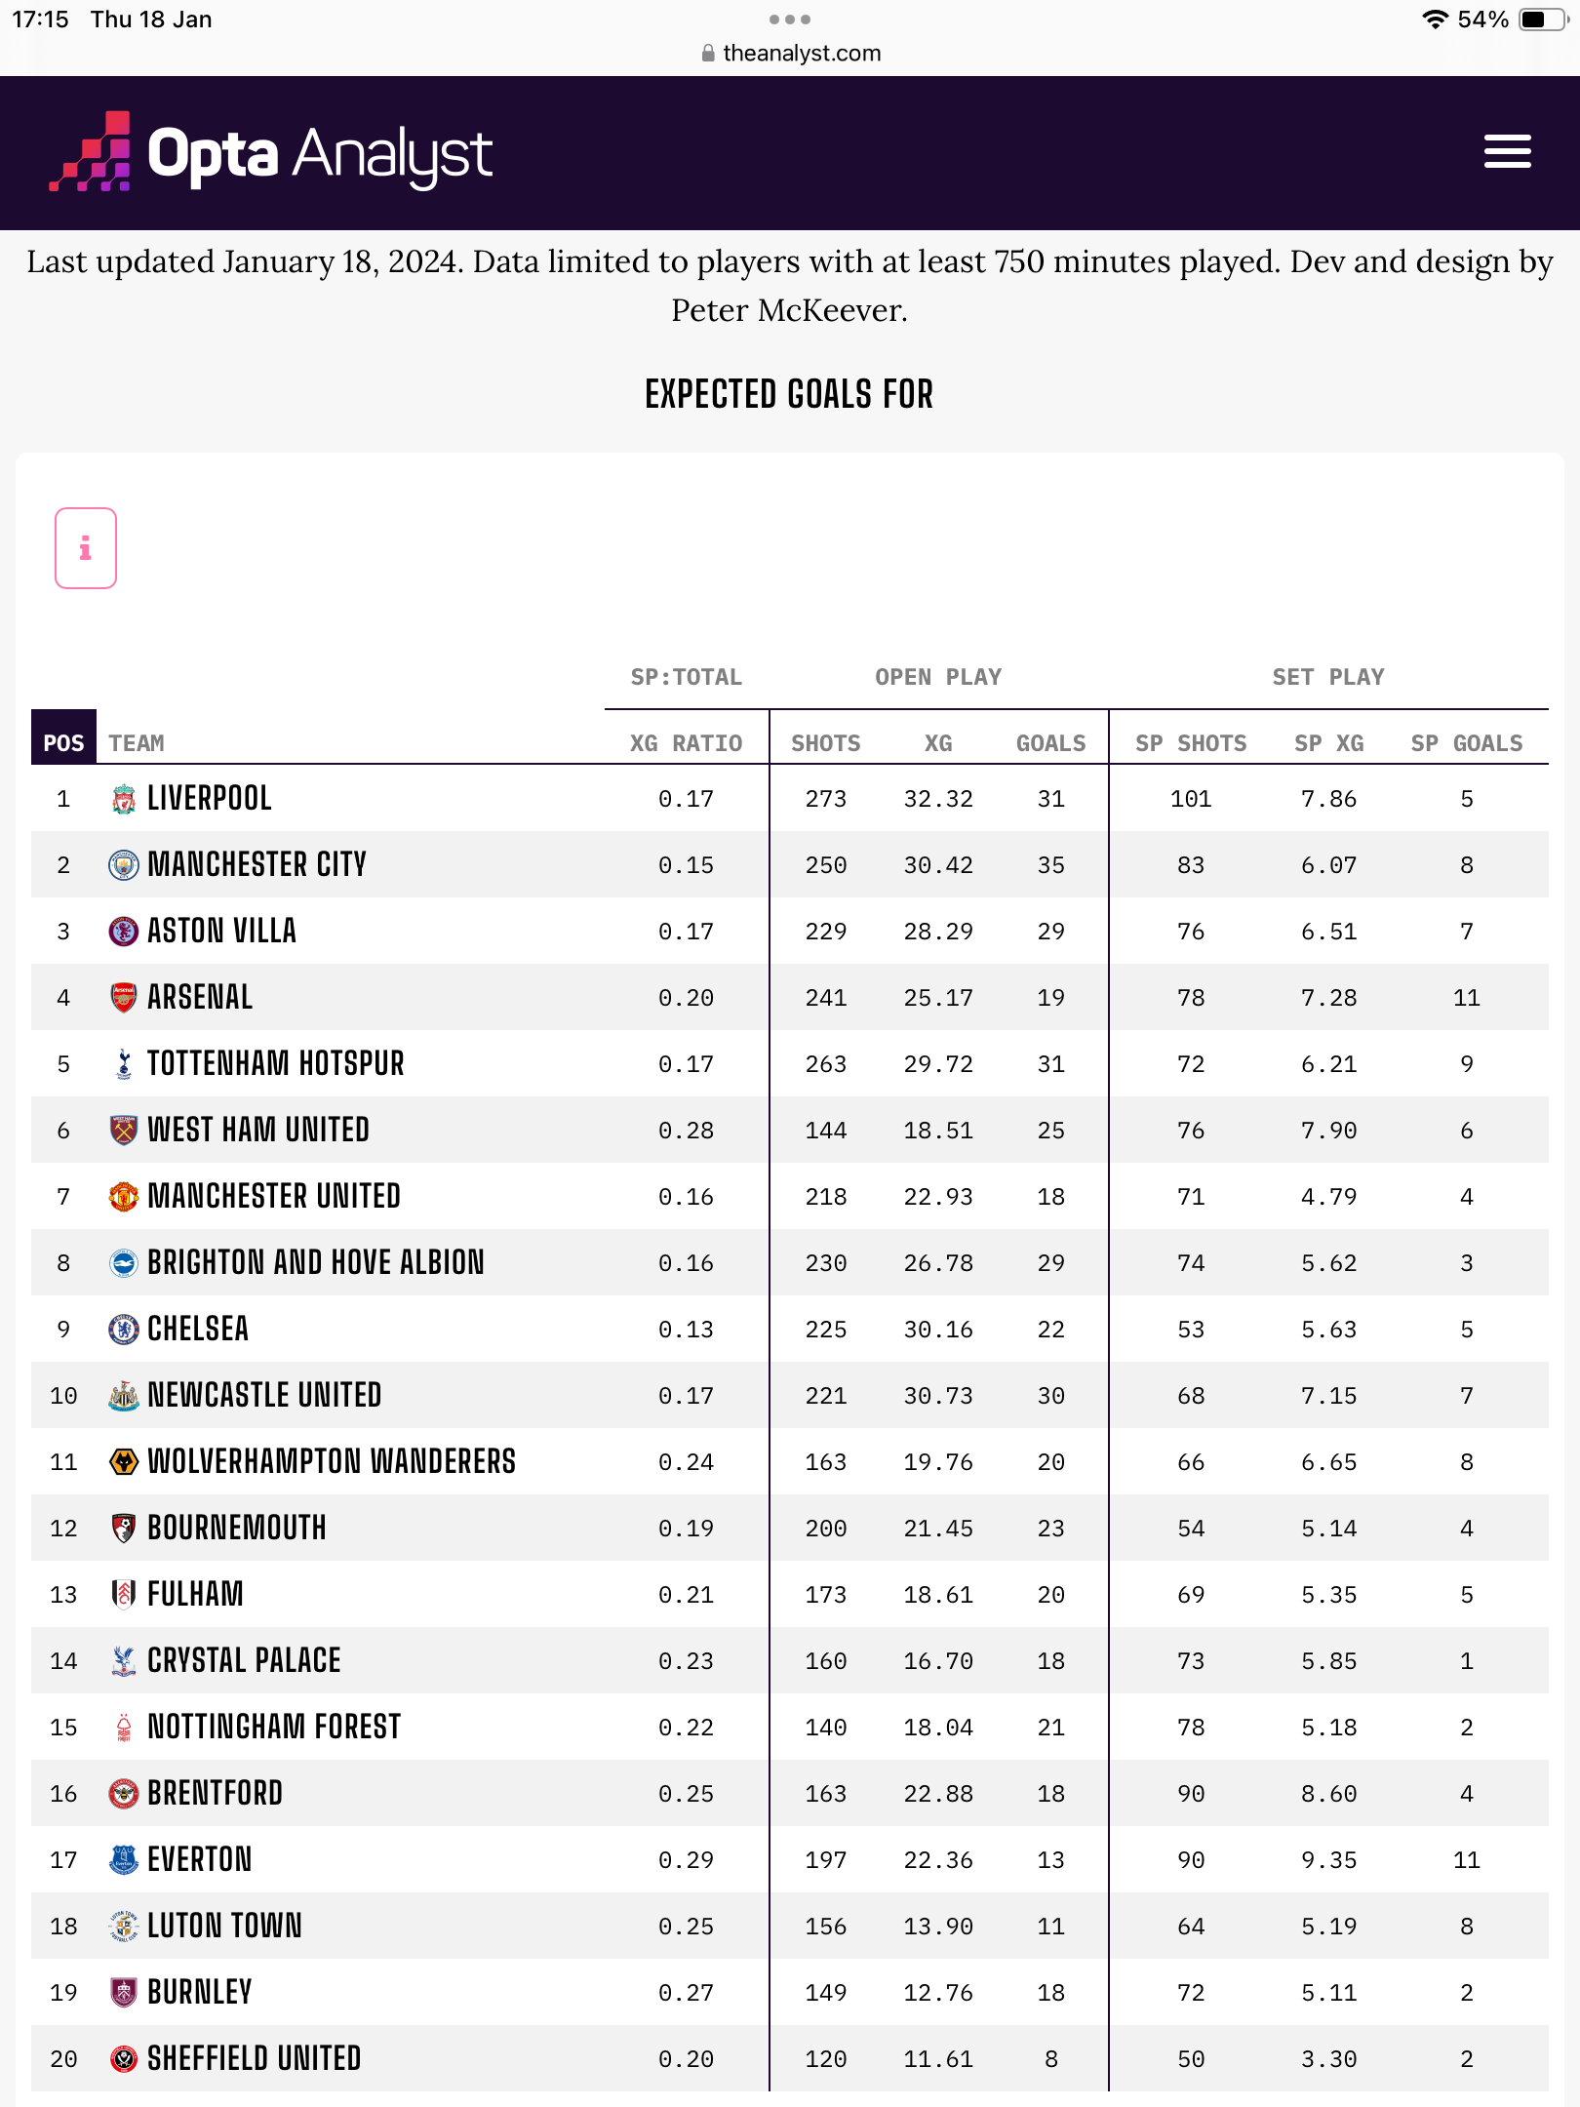Select the Sheffield United team name
This screenshot has height=2107, width=1580.
pyautogui.click(x=254, y=2059)
